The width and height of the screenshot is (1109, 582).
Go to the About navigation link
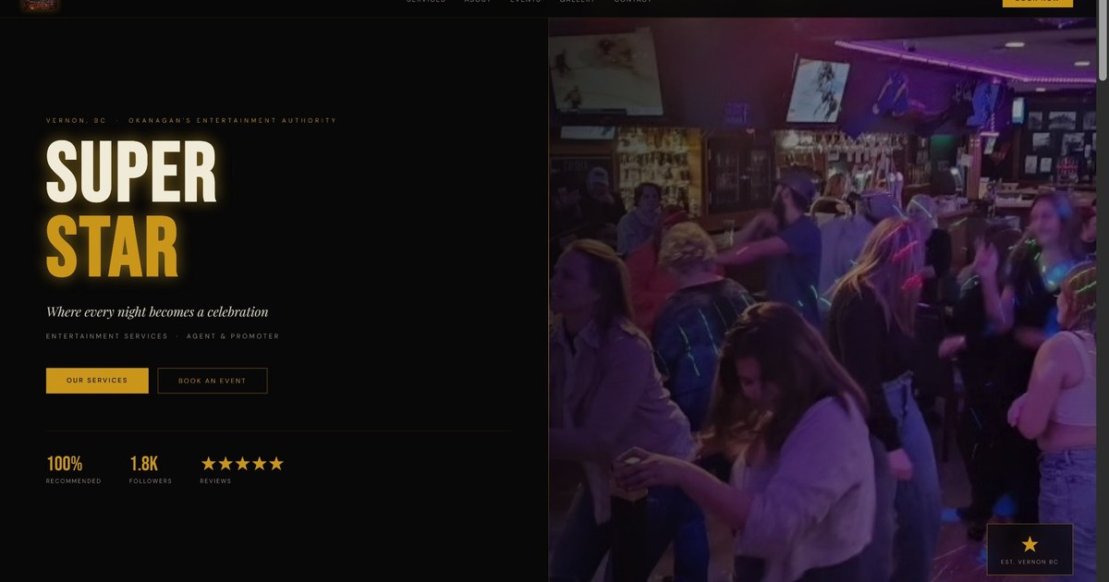(x=478, y=2)
